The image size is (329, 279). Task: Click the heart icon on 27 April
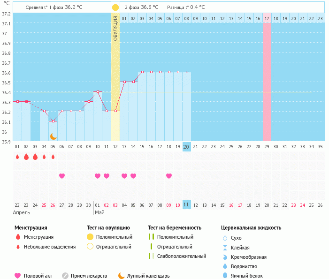[62, 176]
